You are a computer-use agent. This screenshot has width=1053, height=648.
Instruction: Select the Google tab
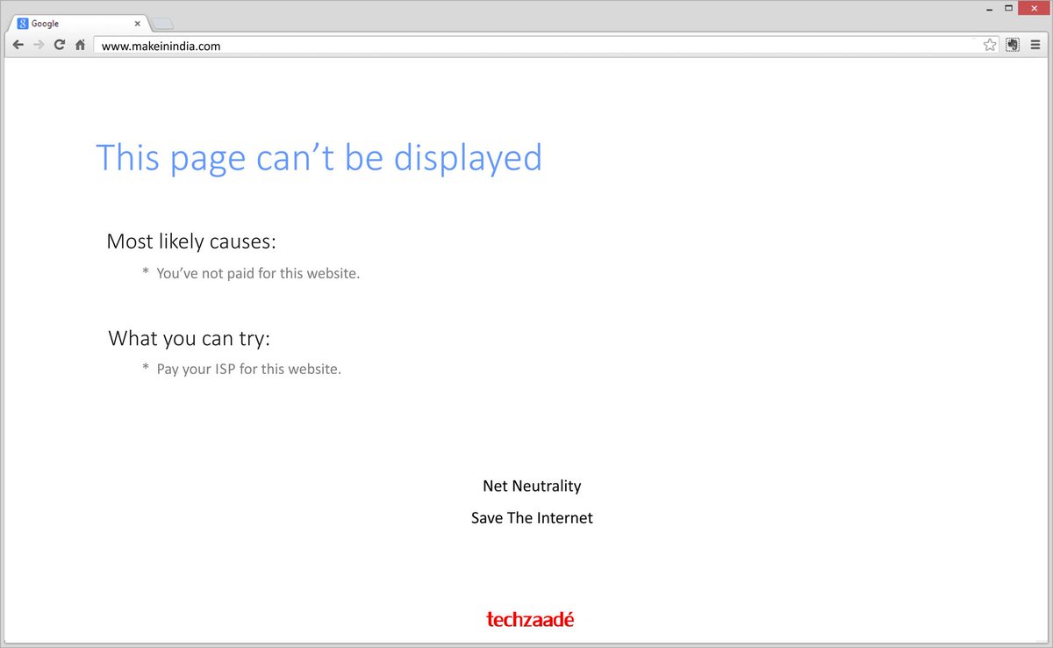(x=81, y=24)
